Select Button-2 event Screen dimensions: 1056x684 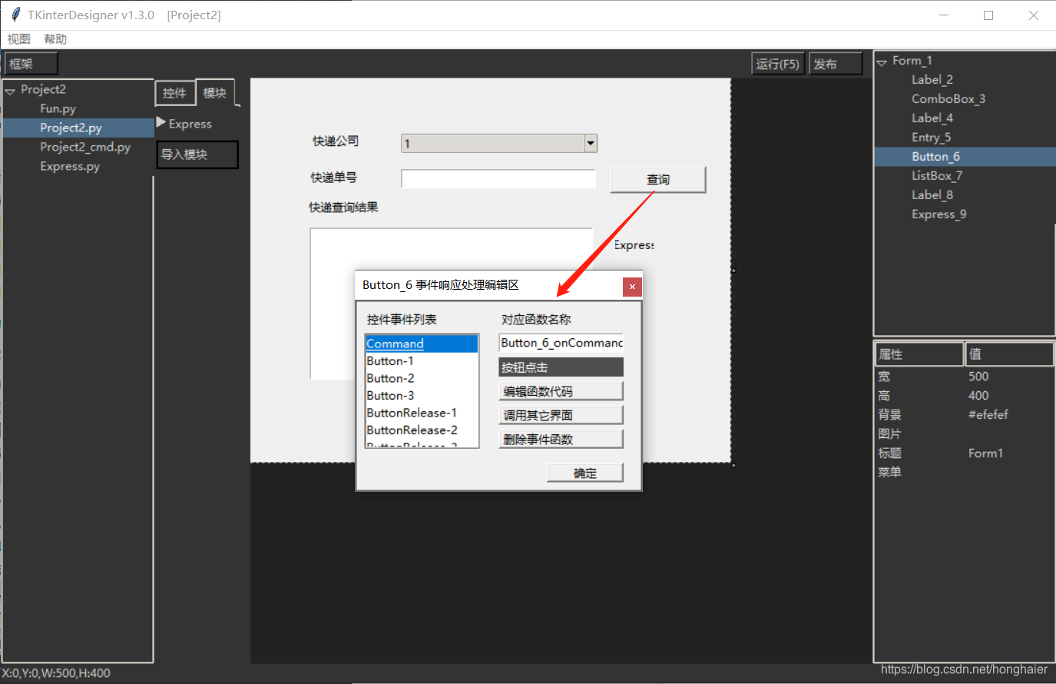[x=422, y=378]
